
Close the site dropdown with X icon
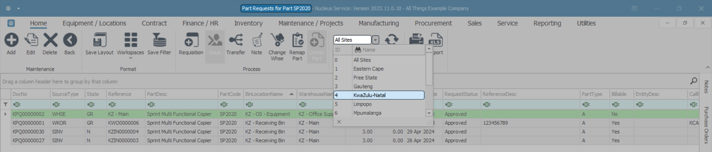pyautogui.click(x=339, y=122)
